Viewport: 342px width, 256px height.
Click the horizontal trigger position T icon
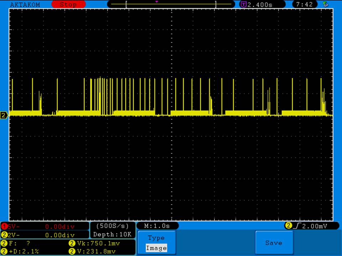point(244,5)
